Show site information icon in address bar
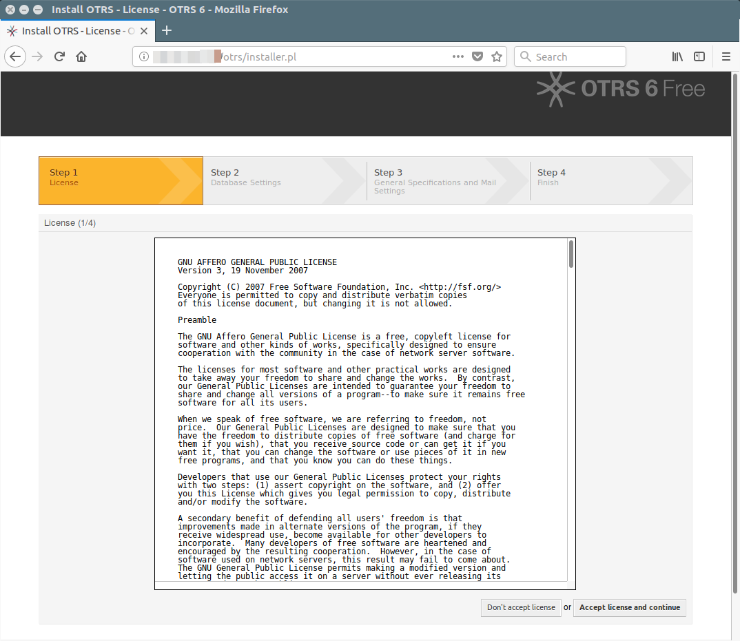 click(x=144, y=57)
